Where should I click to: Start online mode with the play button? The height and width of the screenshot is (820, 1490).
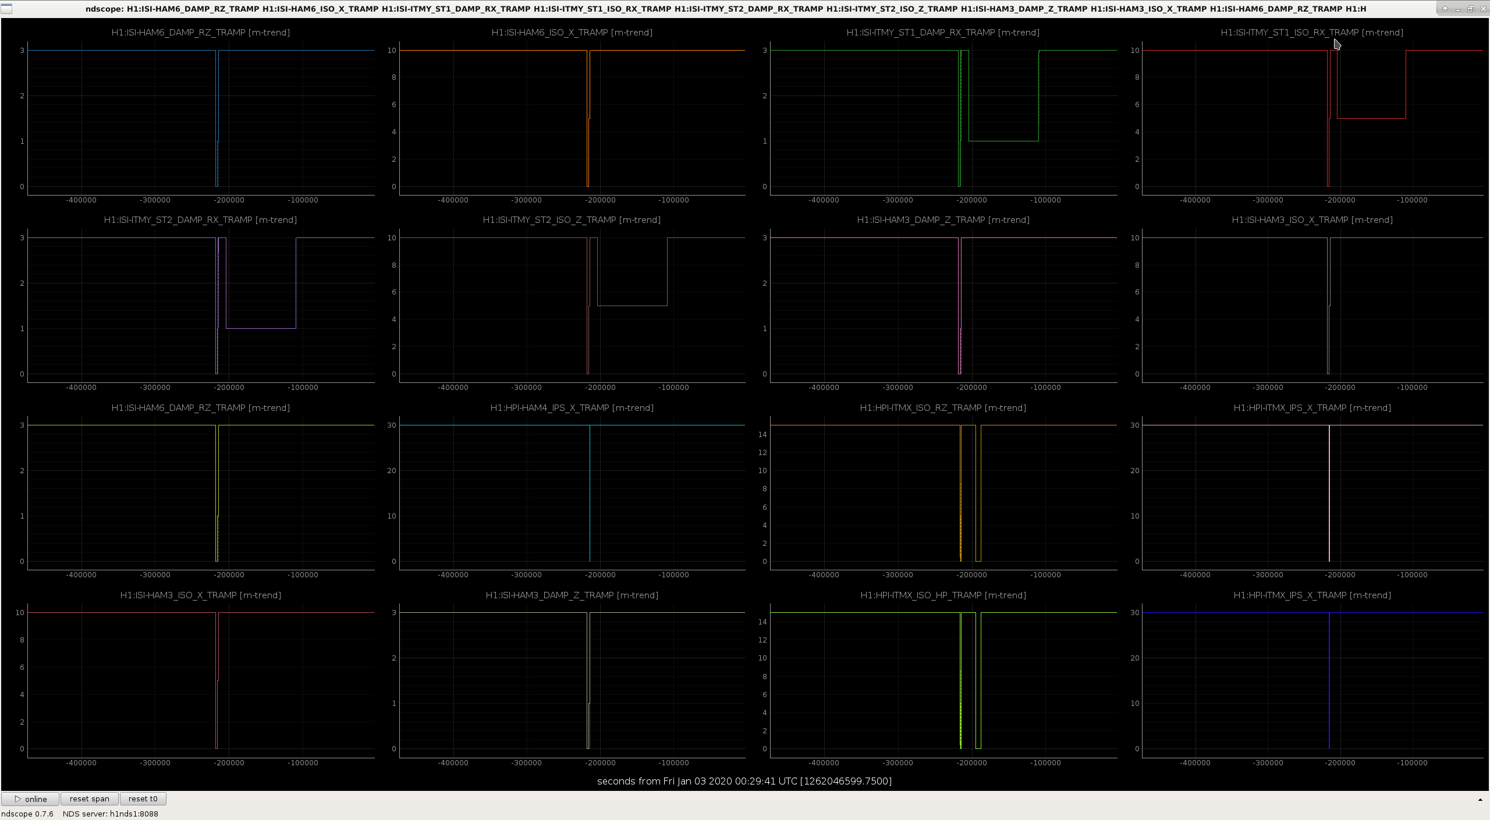coord(30,799)
